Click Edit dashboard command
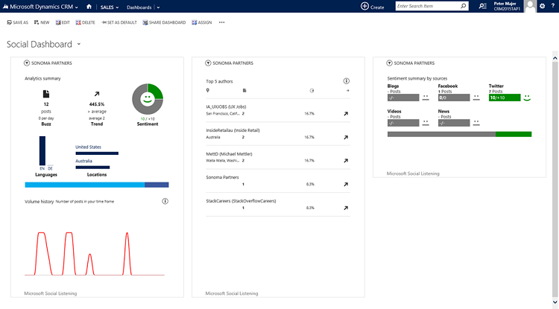 point(63,22)
